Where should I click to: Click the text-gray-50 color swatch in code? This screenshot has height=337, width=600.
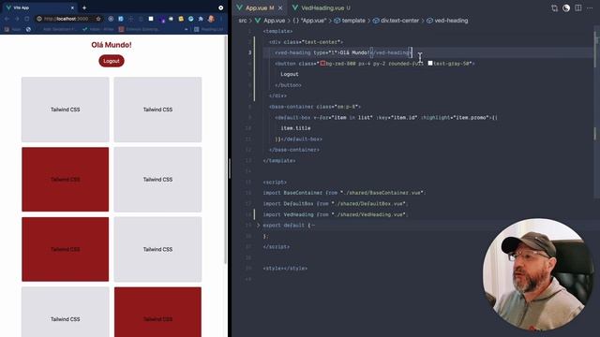pos(430,63)
